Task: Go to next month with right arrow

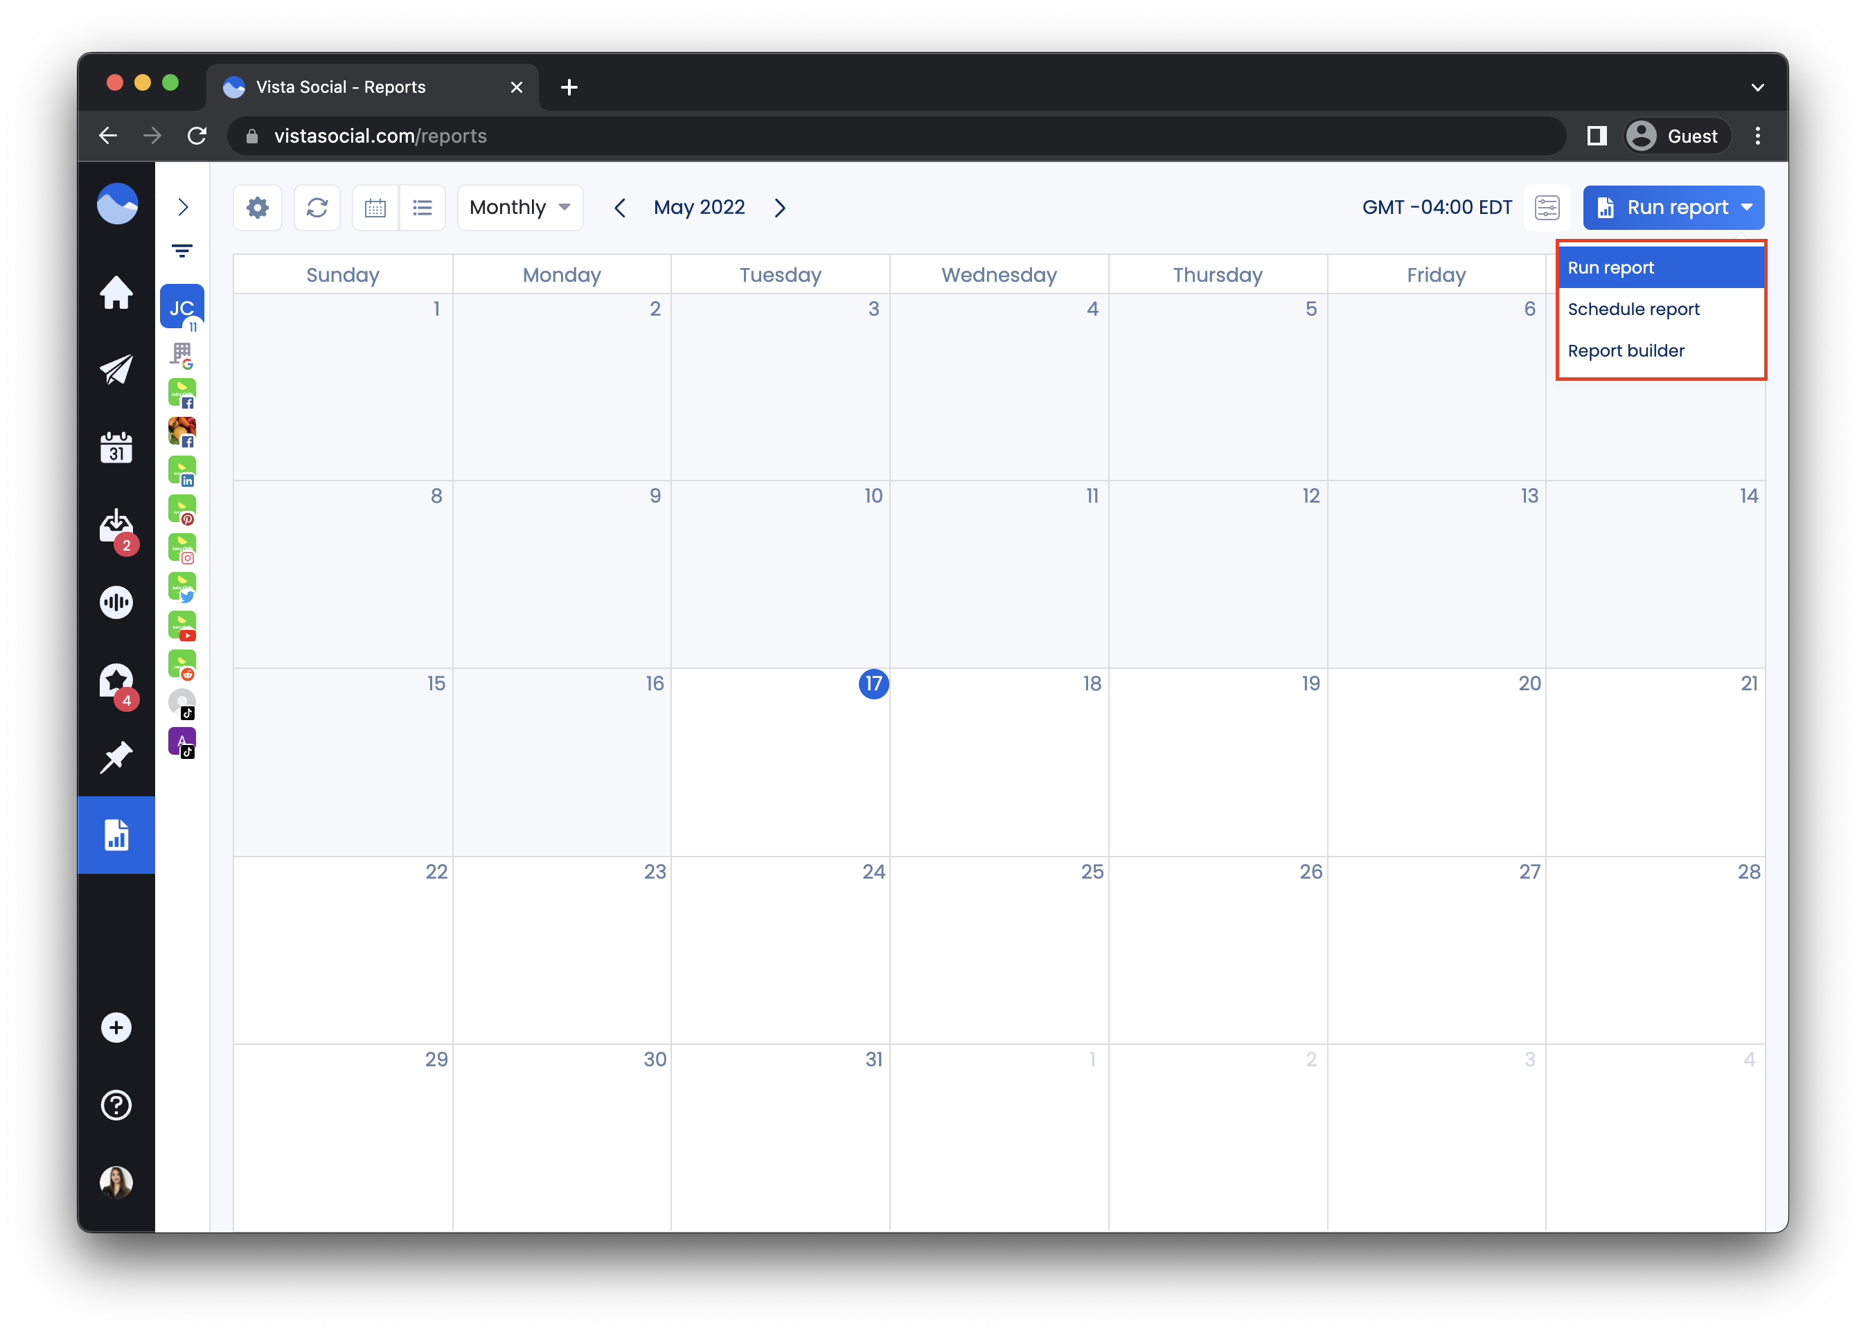Action: [x=780, y=207]
